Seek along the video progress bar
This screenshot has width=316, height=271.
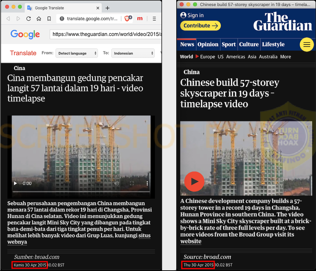(x=81, y=191)
